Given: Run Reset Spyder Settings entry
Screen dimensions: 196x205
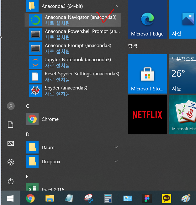Looking at the screenshot, I should click(x=73, y=77).
